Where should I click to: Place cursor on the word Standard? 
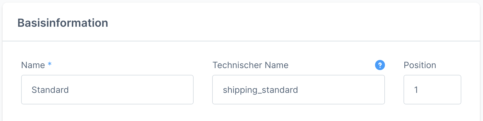(50, 90)
